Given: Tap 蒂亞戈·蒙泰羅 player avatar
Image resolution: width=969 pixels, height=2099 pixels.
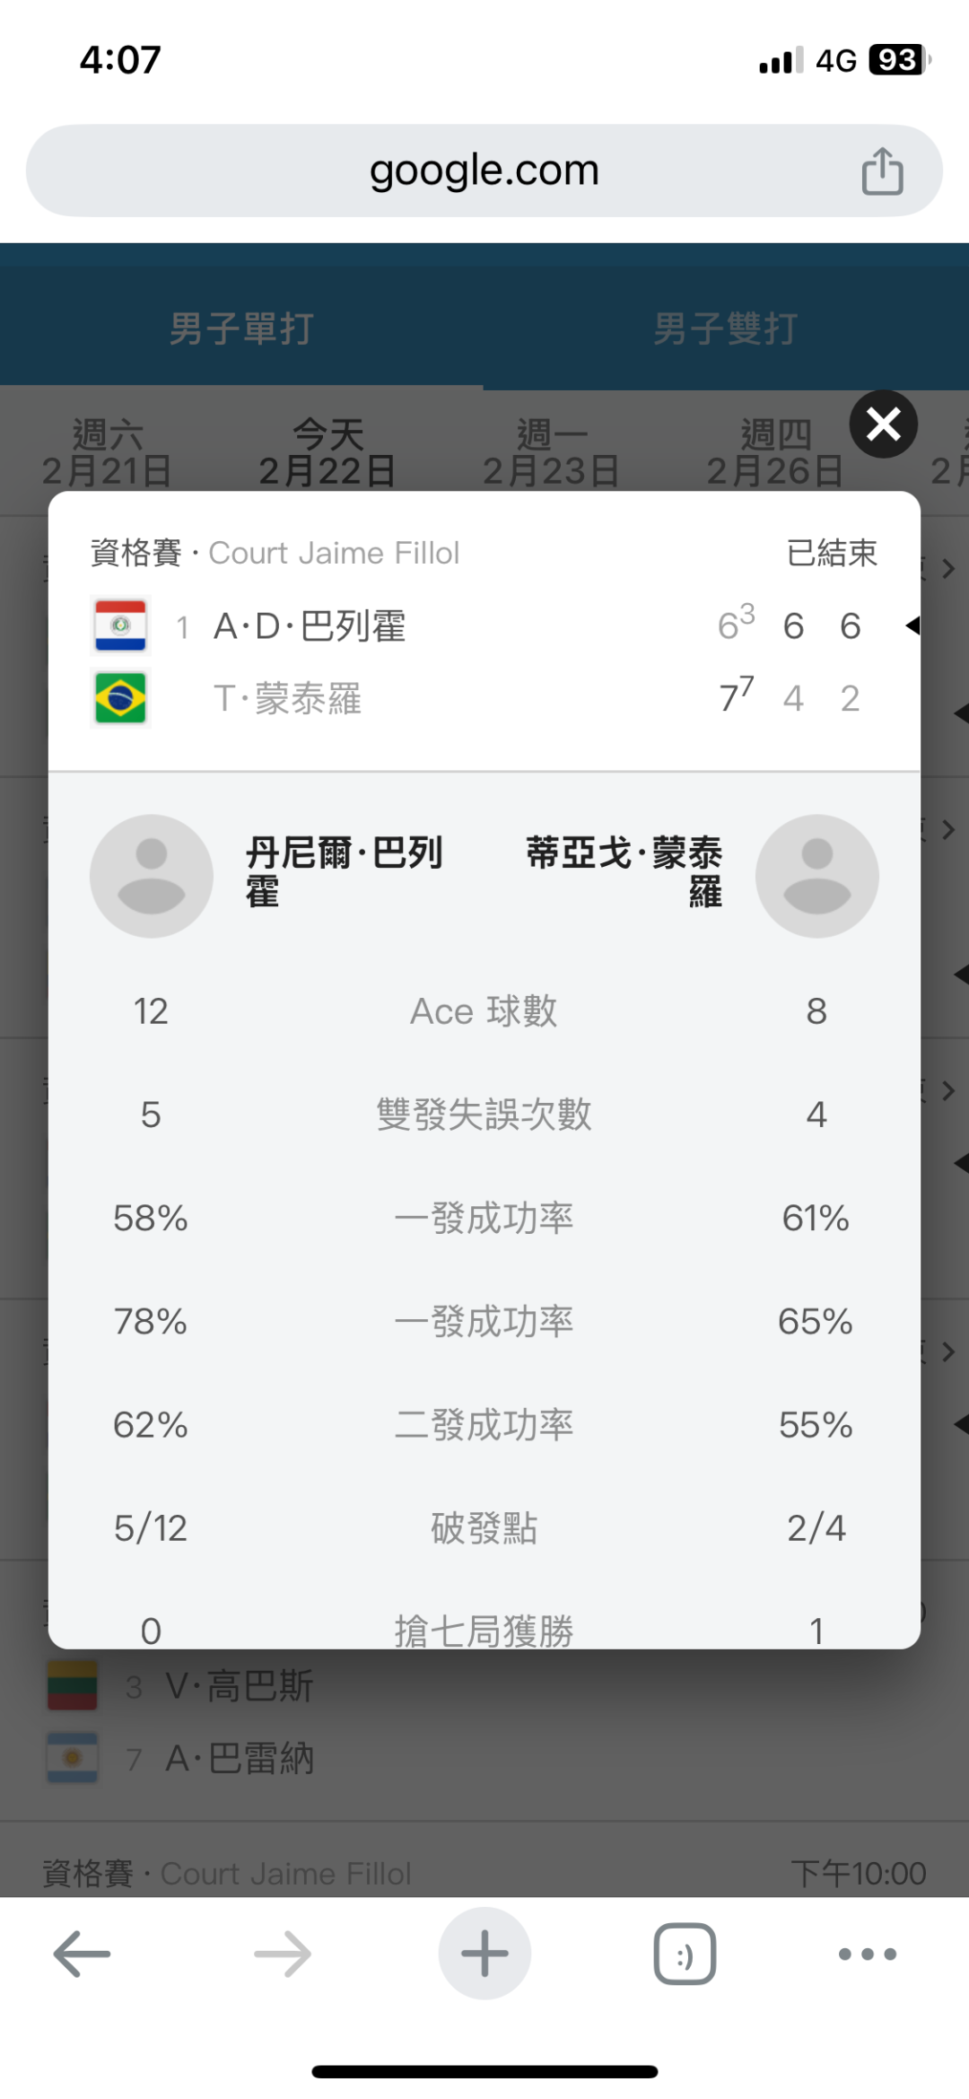Looking at the screenshot, I should [x=816, y=876].
